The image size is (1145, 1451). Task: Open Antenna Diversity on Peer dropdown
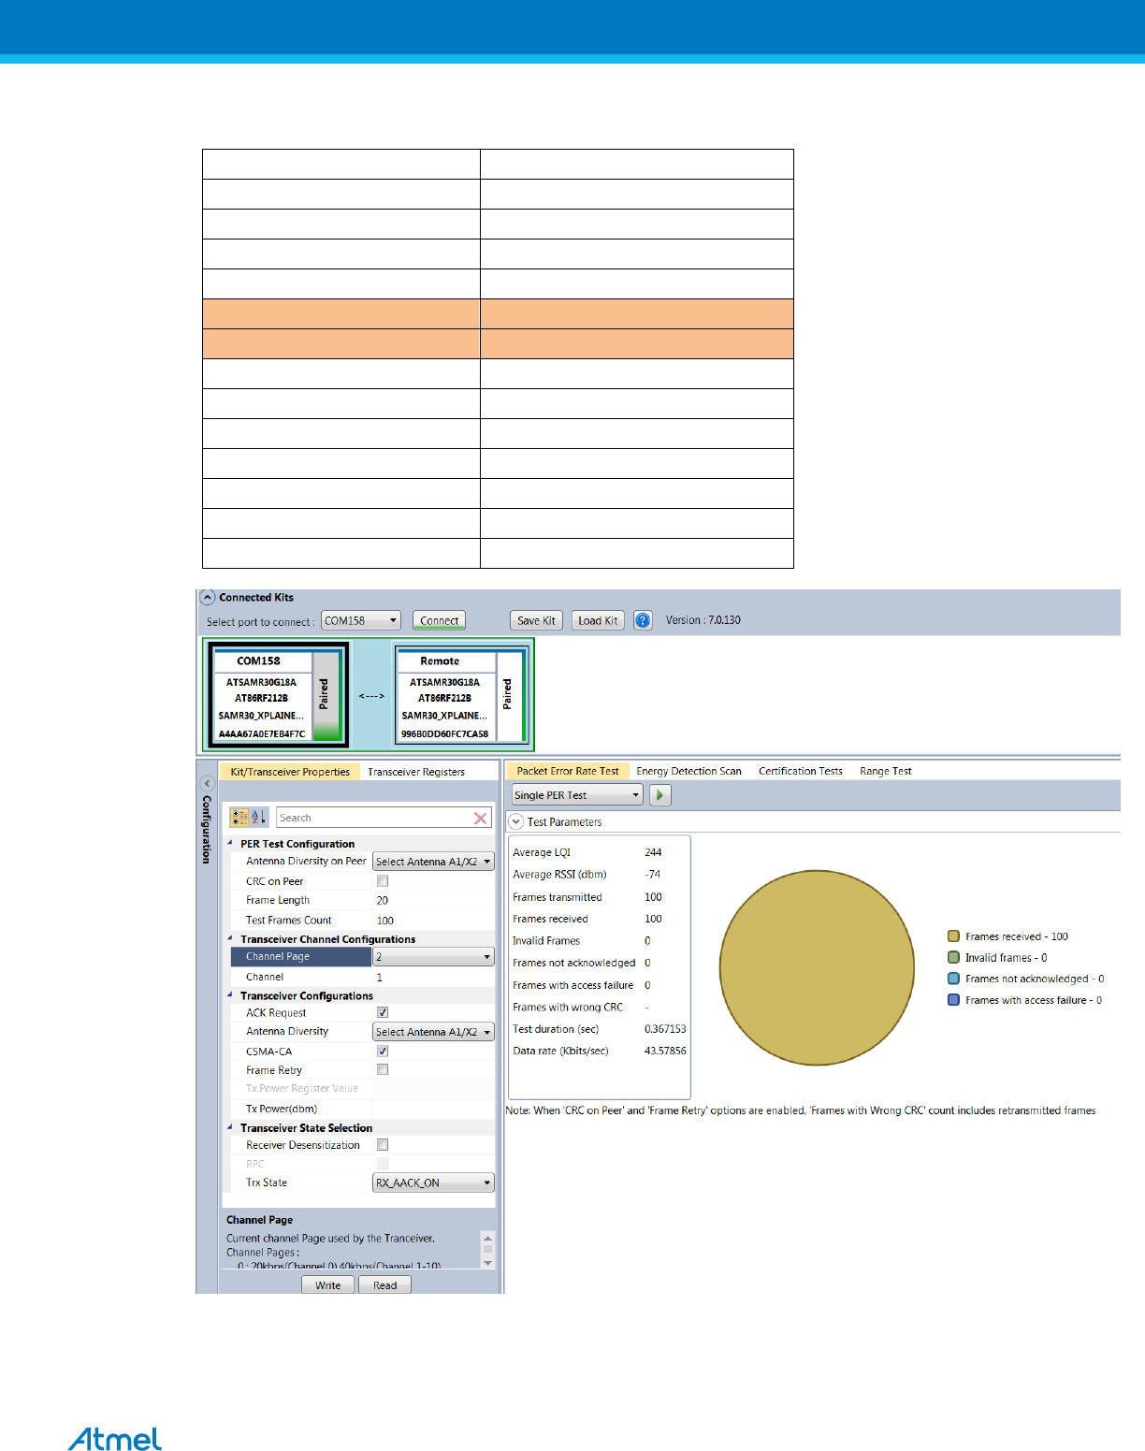tap(433, 862)
